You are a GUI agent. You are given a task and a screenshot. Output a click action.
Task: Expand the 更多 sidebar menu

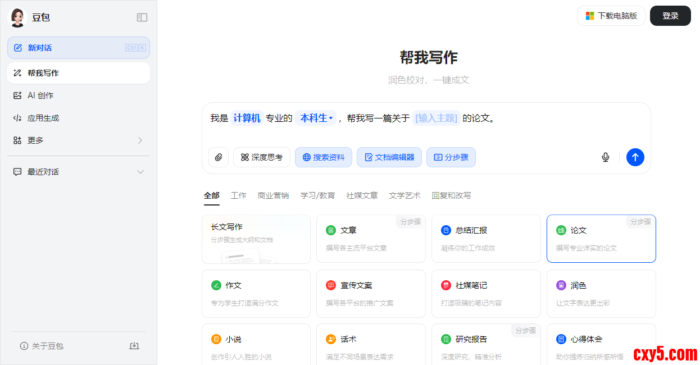(79, 140)
